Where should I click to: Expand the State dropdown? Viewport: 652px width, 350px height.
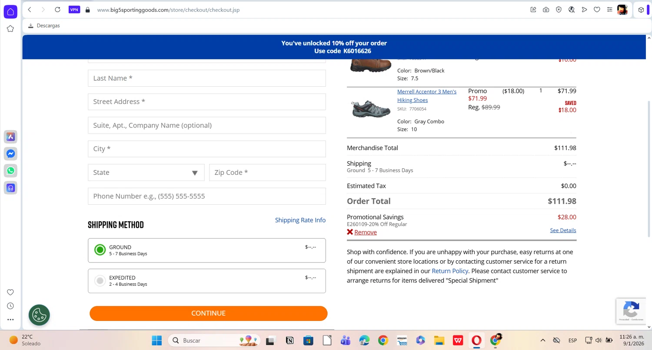[146, 173]
